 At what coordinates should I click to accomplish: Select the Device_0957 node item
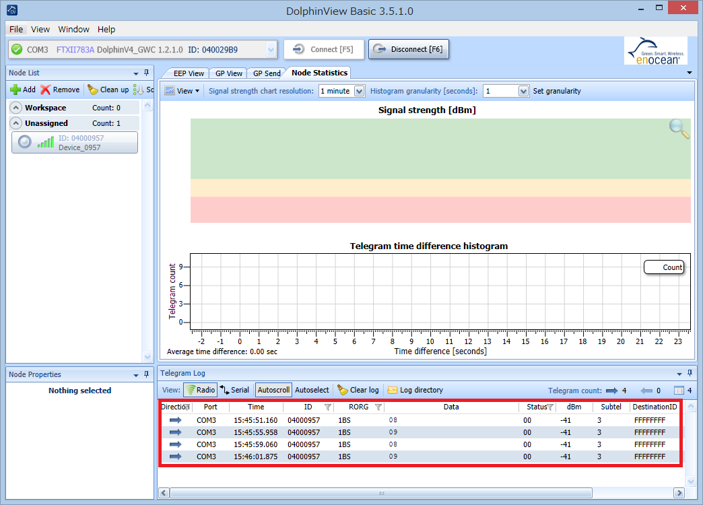(75, 143)
